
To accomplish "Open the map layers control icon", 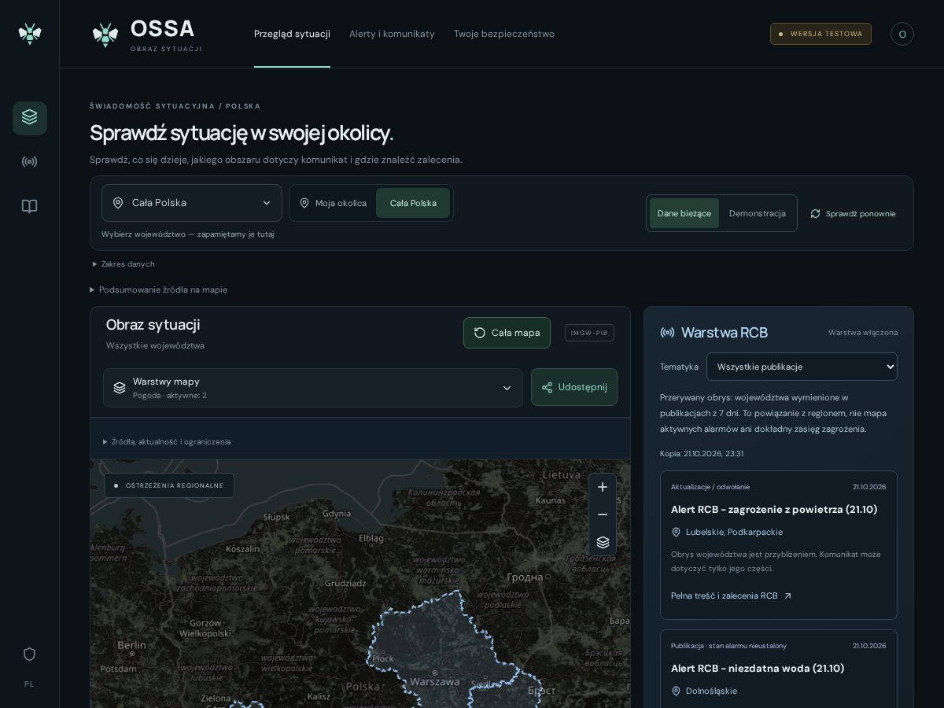I will pyautogui.click(x=603, y=542).
